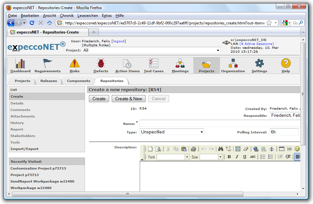Click the Cancel button
The height and width of the screenshot is (204, 313).
pyautogui.click(x=159, y=99)
